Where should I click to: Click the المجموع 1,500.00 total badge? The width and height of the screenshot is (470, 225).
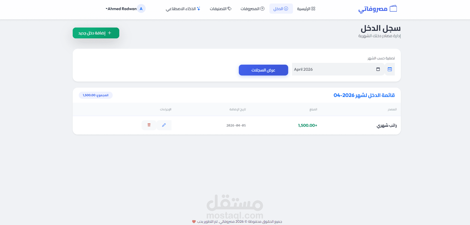click(x=96, y=95)
